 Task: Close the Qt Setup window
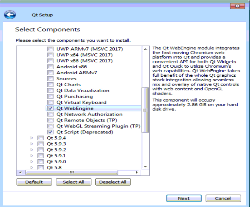coord(237,6)
